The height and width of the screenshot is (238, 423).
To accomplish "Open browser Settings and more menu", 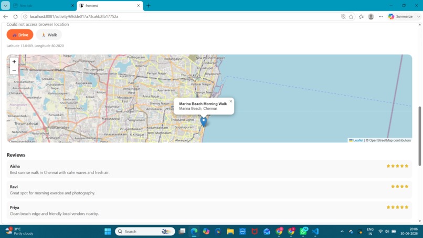I will click(380, 16).
